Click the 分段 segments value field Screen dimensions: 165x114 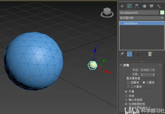pyautogui.click(x=146, y=75)
